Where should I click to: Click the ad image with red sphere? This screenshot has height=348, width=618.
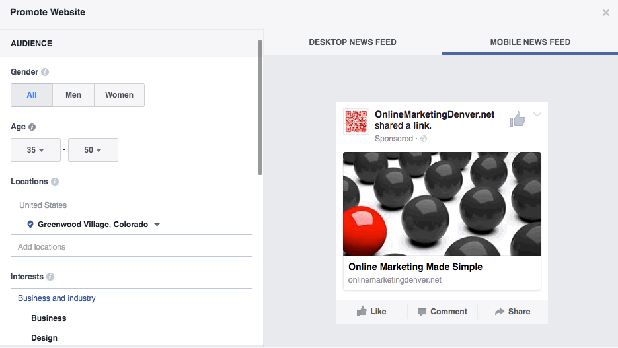pyautogui.click(x=442, y=203)
